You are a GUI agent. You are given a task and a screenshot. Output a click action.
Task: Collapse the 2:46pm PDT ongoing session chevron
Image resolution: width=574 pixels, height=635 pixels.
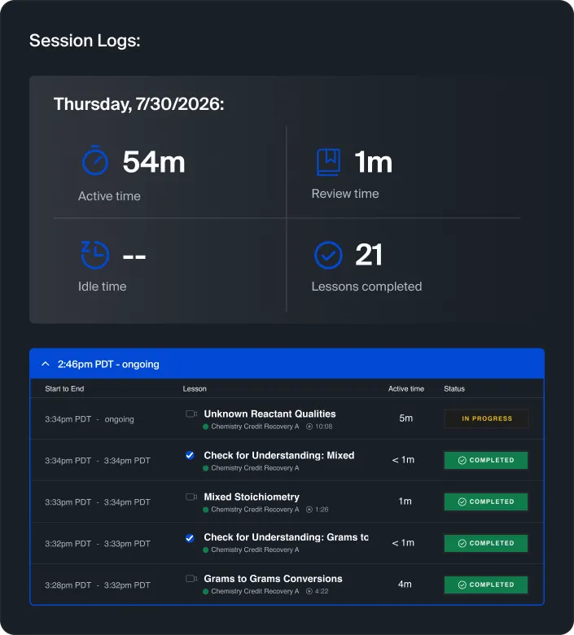click(x=46, y=364)
